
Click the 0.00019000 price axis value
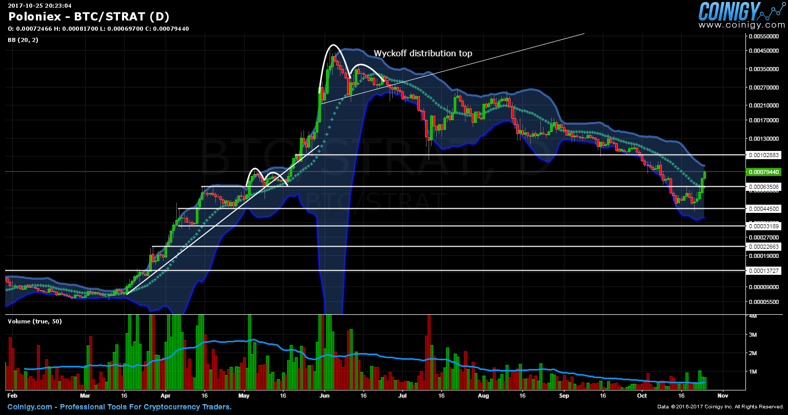click(764, 256)
